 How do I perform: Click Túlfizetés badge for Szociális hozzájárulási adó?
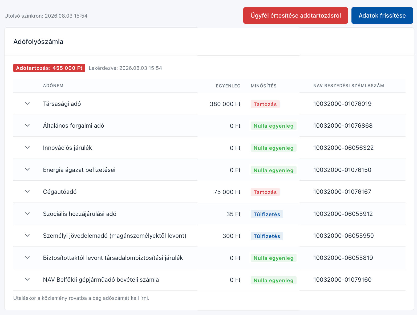[x=267, y=214]
